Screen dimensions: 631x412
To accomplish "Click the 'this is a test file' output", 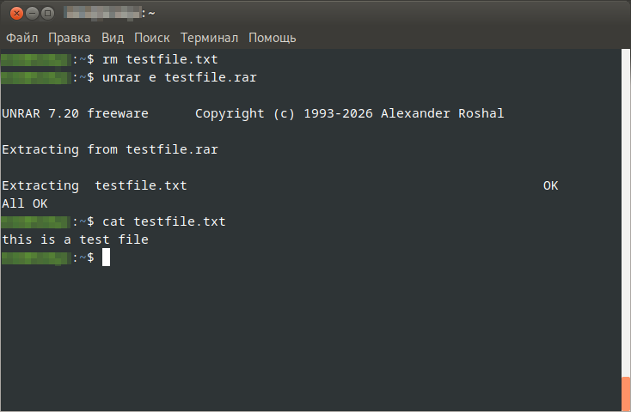I will pyautogui.click(x=75, y=239).
